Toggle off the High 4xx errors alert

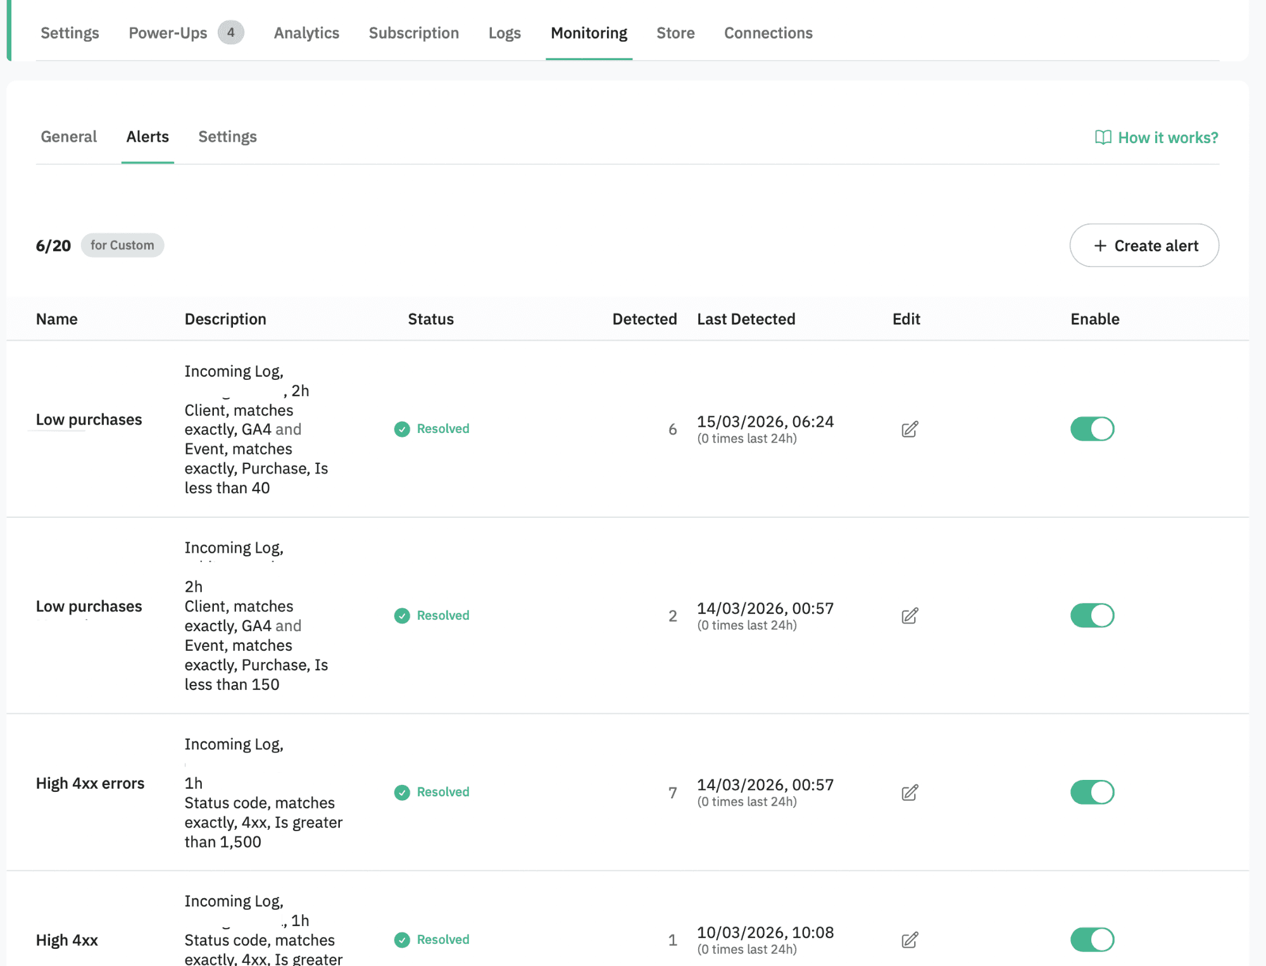pyautogui.click(x=1092, y=792)
